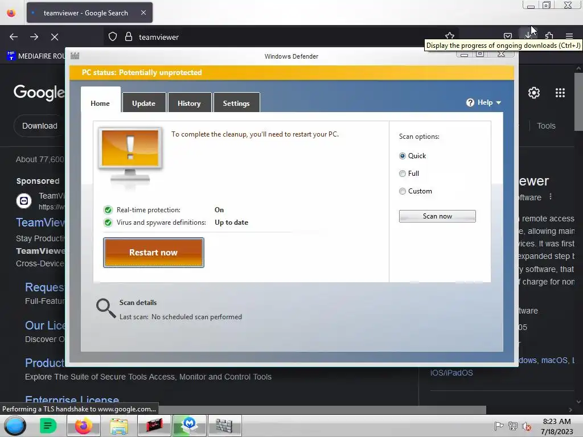Image resolution: width=583 pixels, height=437 pixels.
Task: Click the Action Center flag tray icon
Action: coord(499,426)
